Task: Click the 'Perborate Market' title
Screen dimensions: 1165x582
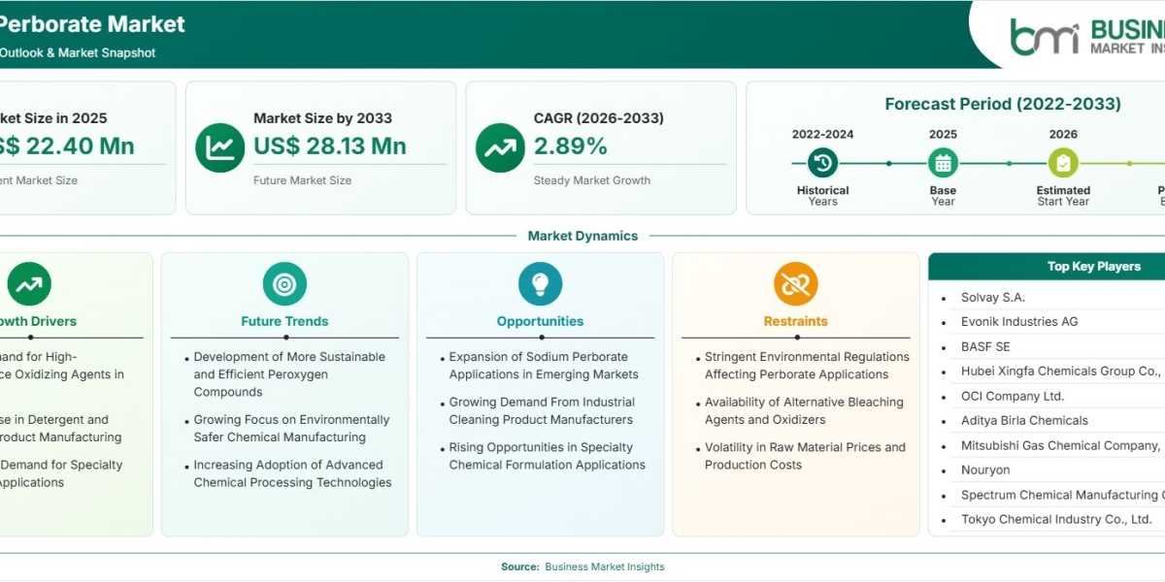Action: click(92, 23)
